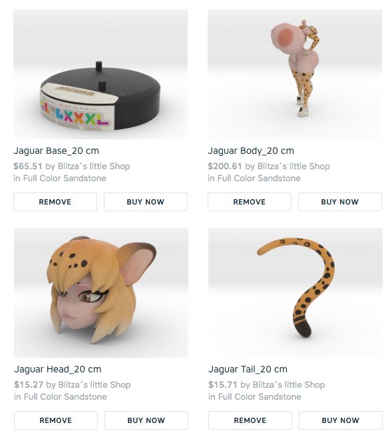Image resolution: width=392 pixels, height=441 pixels.
Task: Open the Jaguar Tail product thumbnail
Action: click(x=295, y=293)
